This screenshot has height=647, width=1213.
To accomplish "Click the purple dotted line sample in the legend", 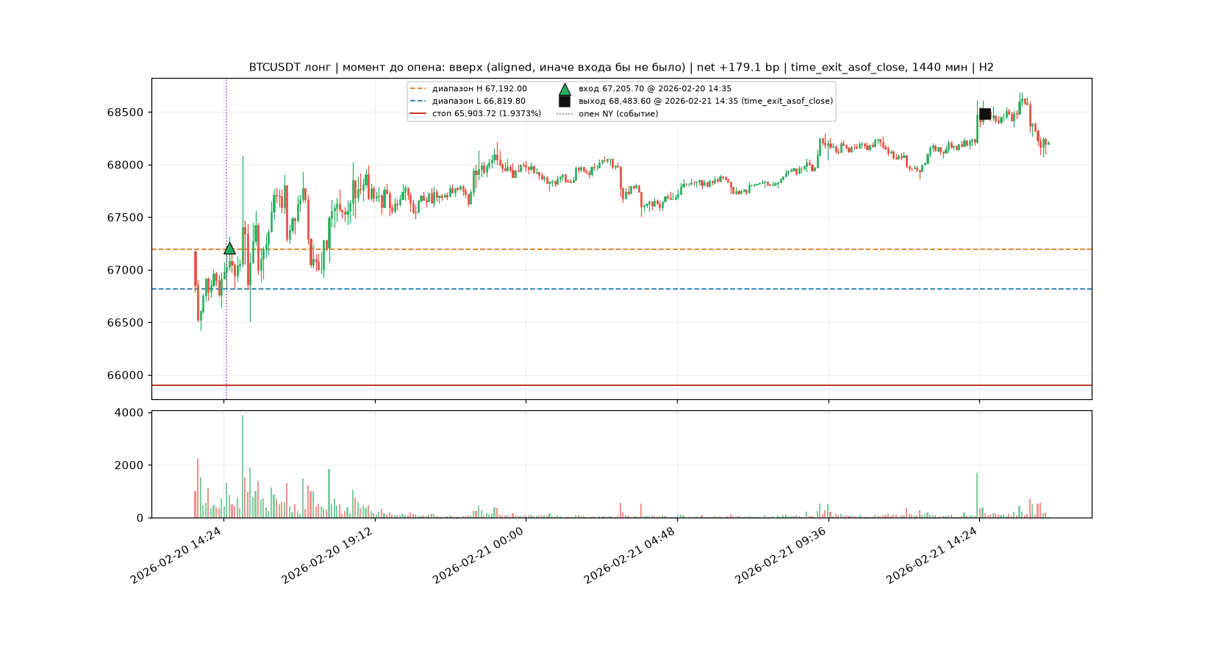I will pos(565,114).
